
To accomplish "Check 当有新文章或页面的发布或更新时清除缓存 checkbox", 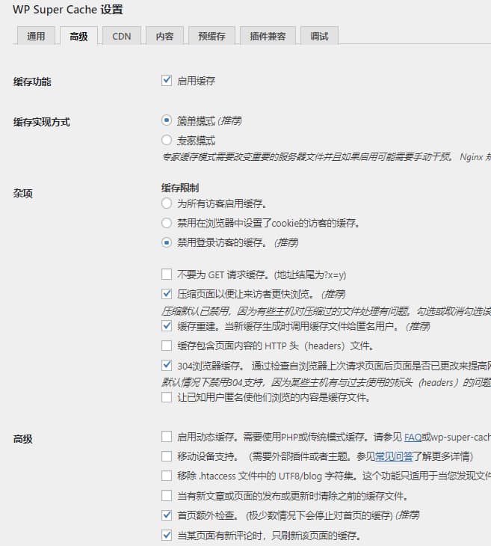I will [167, 495].
